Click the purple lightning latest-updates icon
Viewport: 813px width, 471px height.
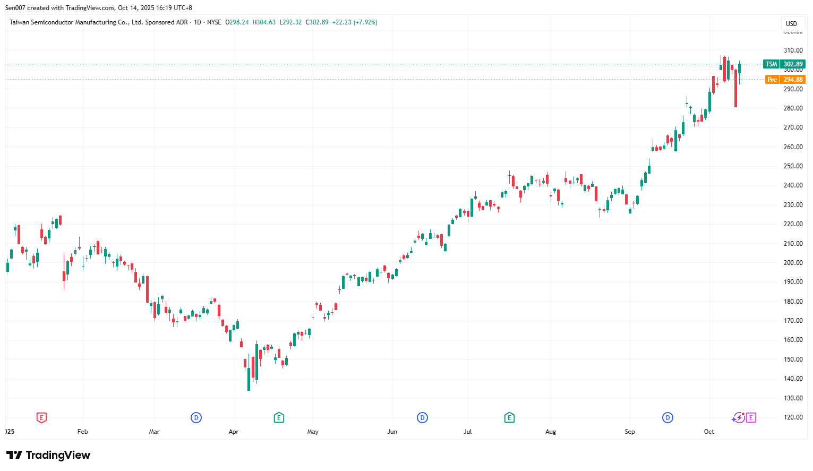pos(738,418)
